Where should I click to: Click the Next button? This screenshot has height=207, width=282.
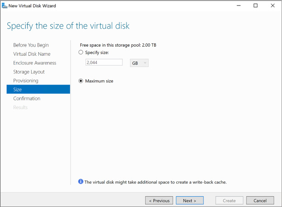click(190, 201)
